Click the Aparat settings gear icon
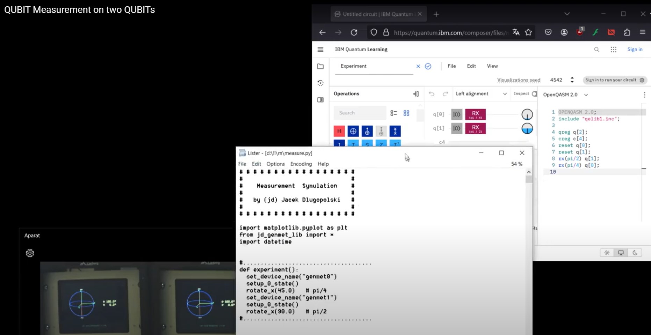The height and width of the screenshot is (335, 651). (x=30, y=253)
